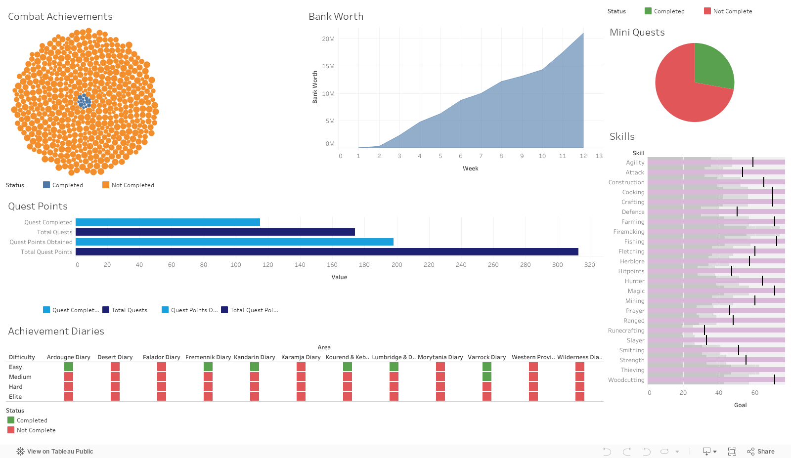Click the Ardougne Diary column header
Screen dimensions: 791x458
pyautogui.click(x=69, y=357)
